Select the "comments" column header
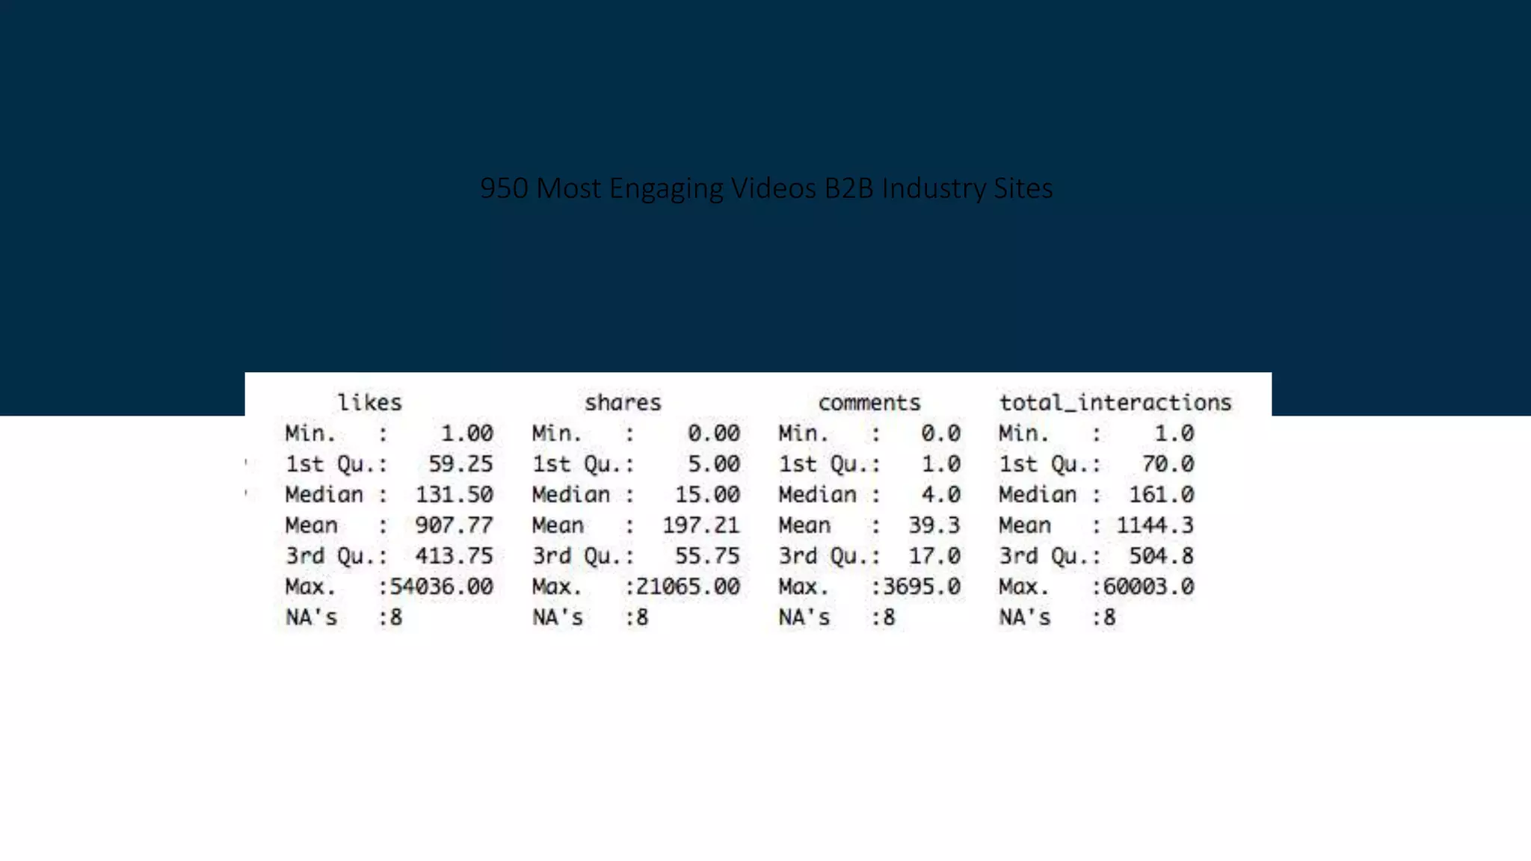Viewport: 1531px width, 861px height. 869,403
